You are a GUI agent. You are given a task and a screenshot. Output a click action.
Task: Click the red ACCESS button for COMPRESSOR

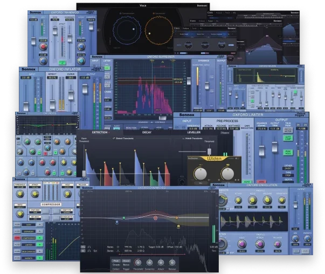pos(17,238)
